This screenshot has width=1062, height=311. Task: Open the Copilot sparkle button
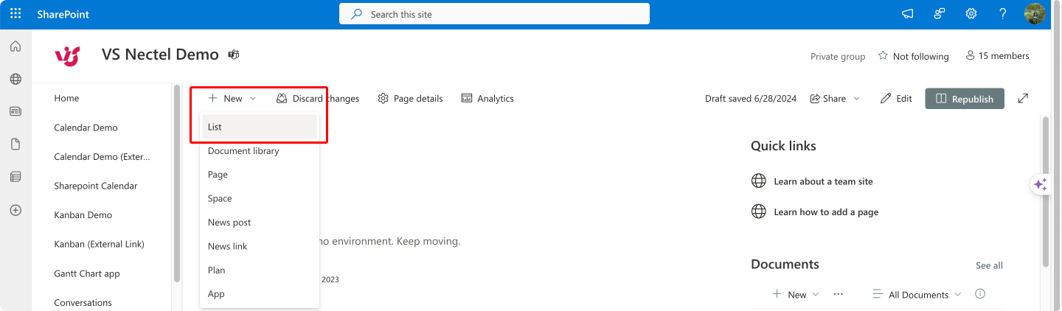click(x=1040, y=185)
